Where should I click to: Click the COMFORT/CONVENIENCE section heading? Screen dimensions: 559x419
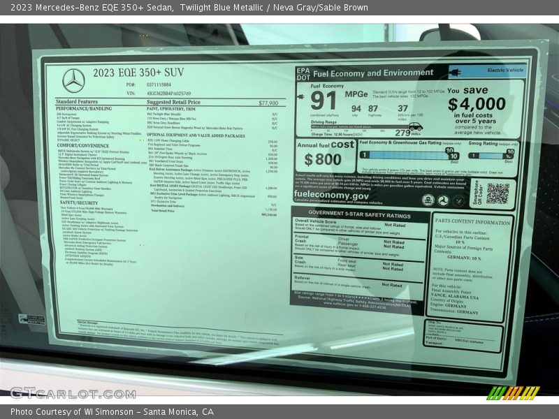[83, 146]
